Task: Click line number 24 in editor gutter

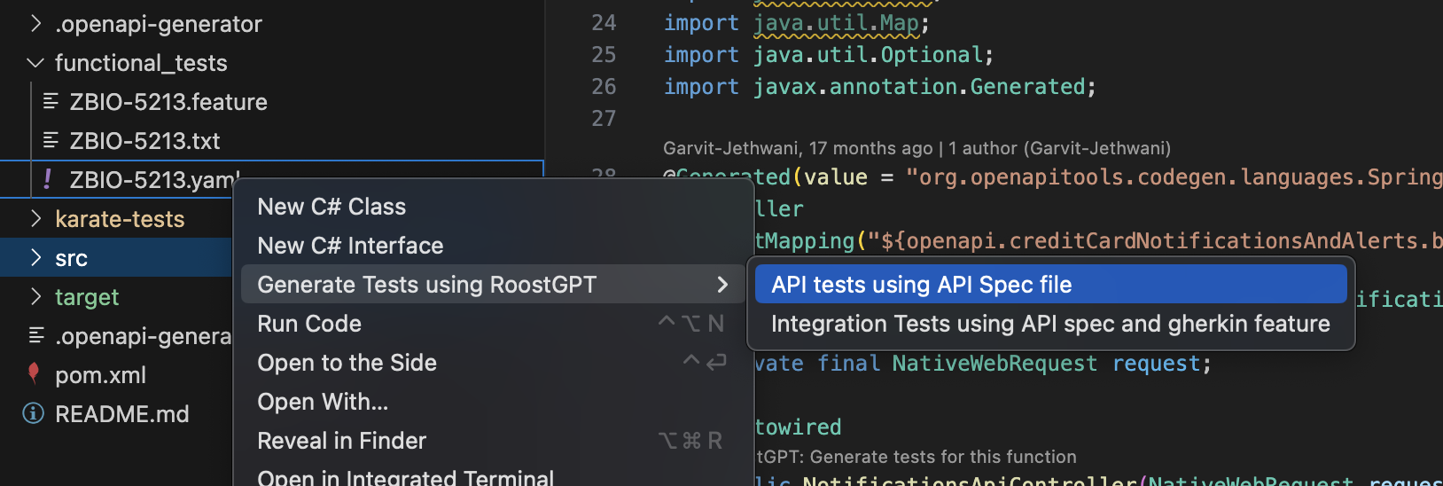Action: click(604, 23)
